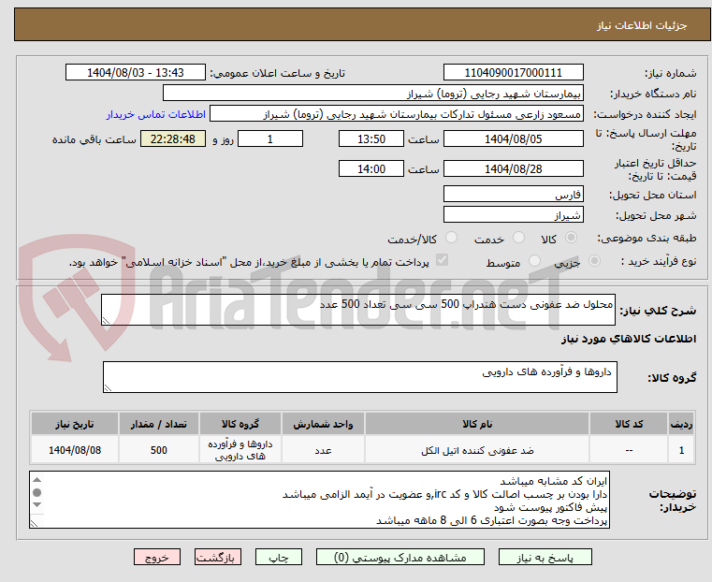Screen dimensions: 712x582
Task: Click the row number cell 1
Action: click(x=681, y=450)
